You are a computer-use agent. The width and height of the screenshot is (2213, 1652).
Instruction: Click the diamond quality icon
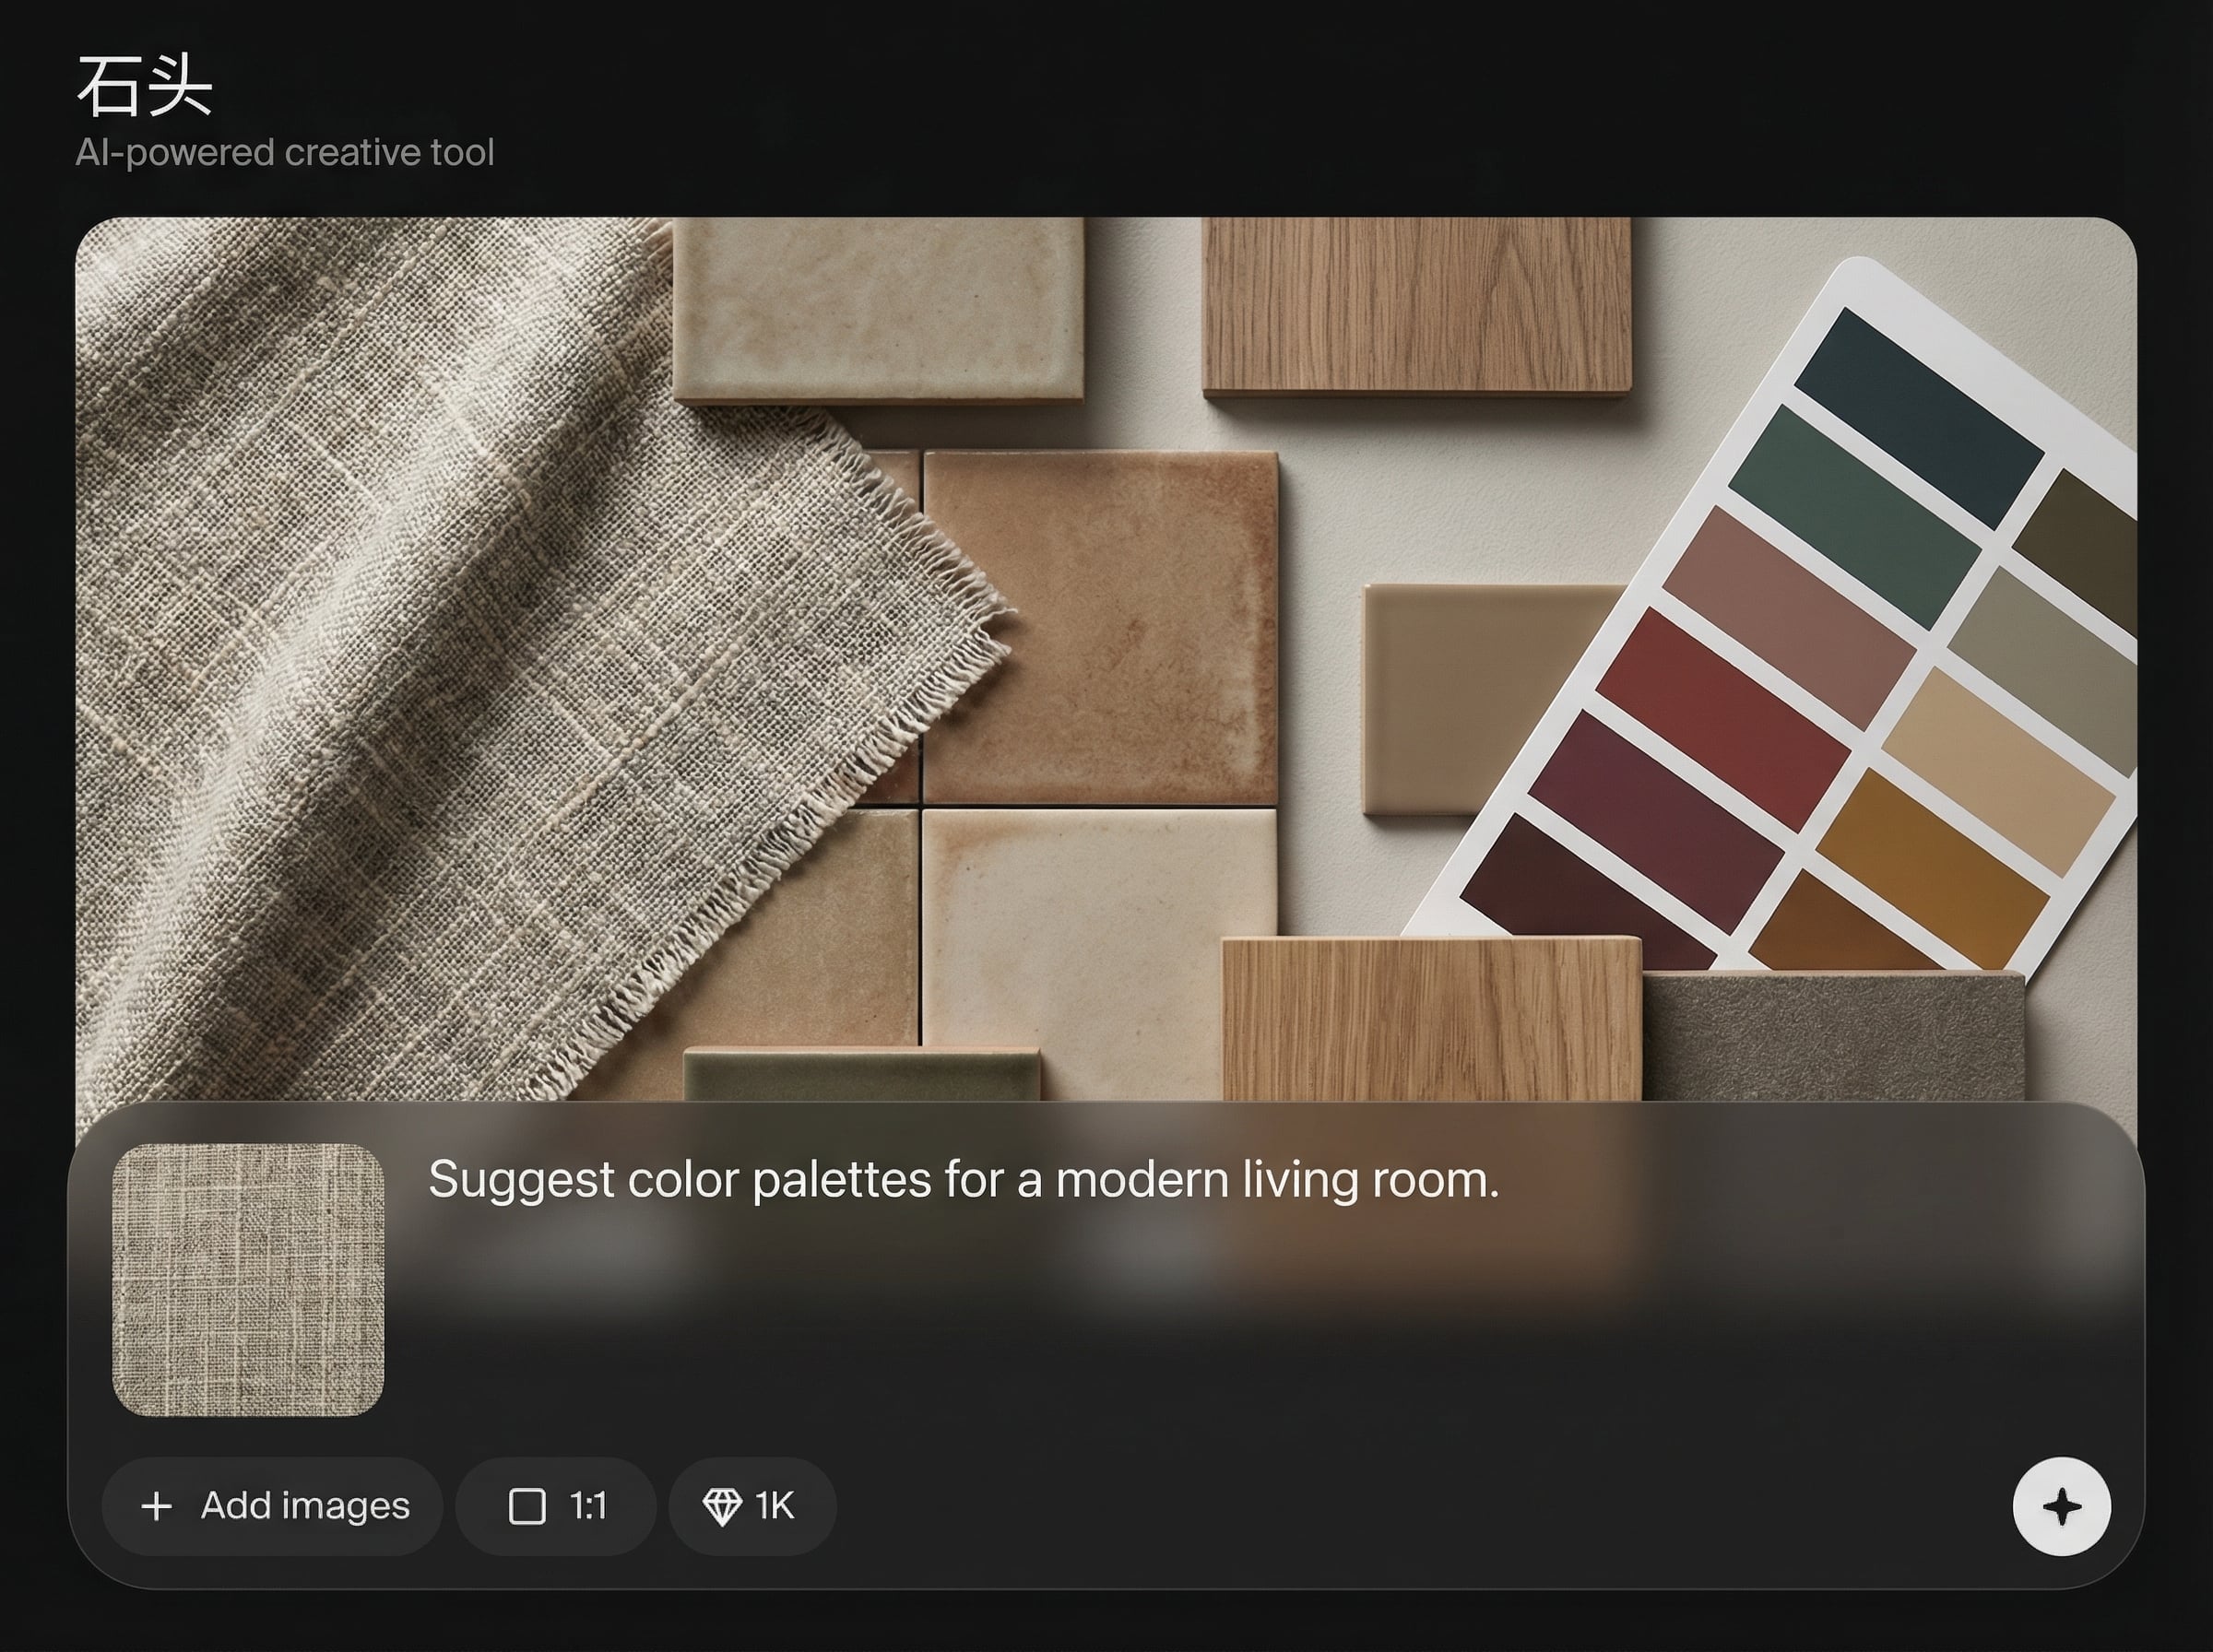(x=722, y=1506)
